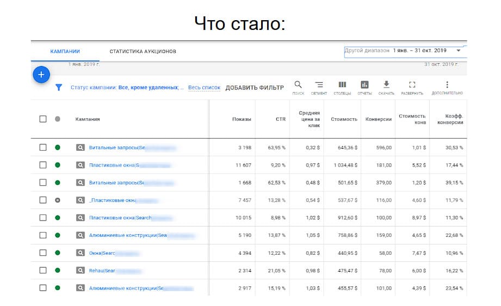Sort by Средняя цена за клик header
Screen dimensions: 501x306
[310, 119]
